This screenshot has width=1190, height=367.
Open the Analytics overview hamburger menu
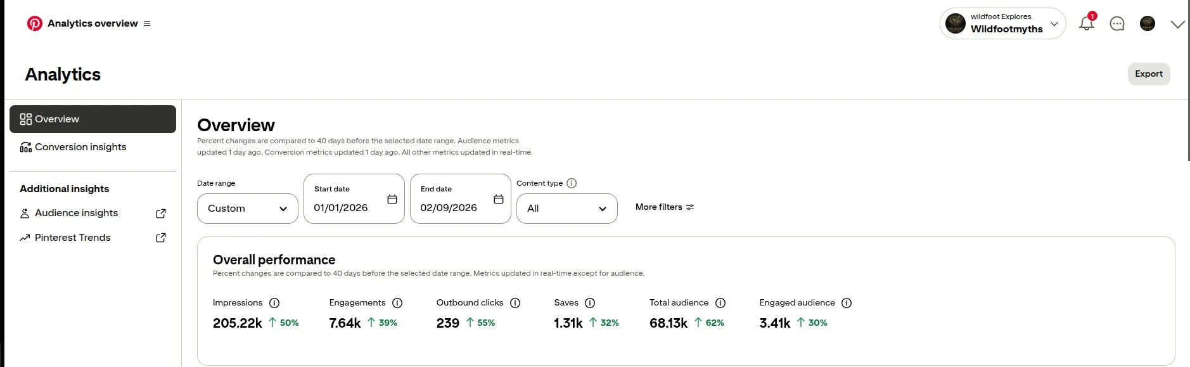click(x=147, y=23)
